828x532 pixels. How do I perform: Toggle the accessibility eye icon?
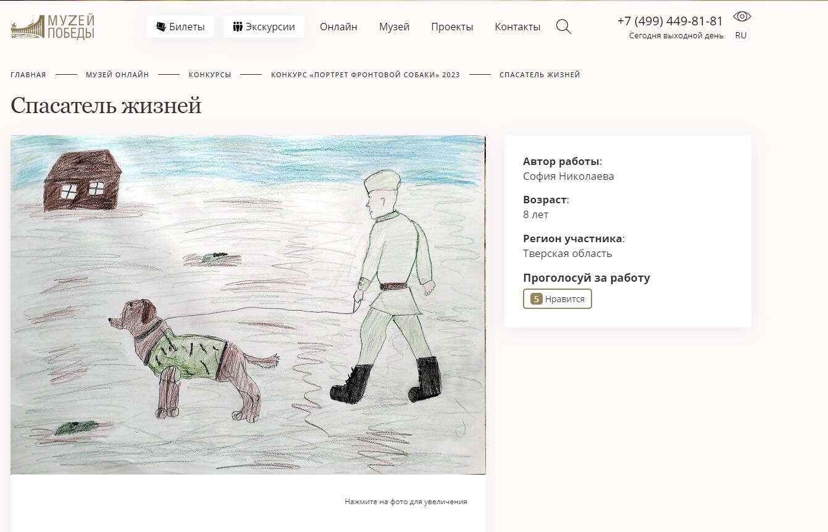742,16
